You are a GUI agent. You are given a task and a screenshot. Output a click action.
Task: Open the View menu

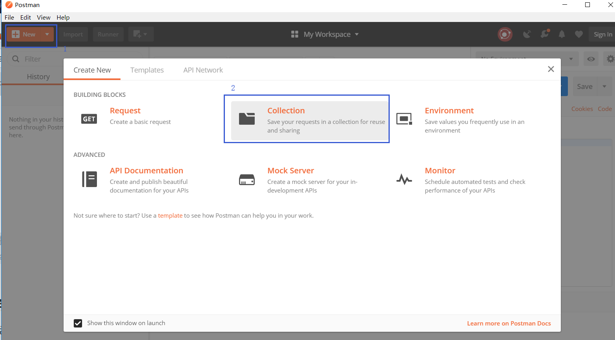coord(44,17)
